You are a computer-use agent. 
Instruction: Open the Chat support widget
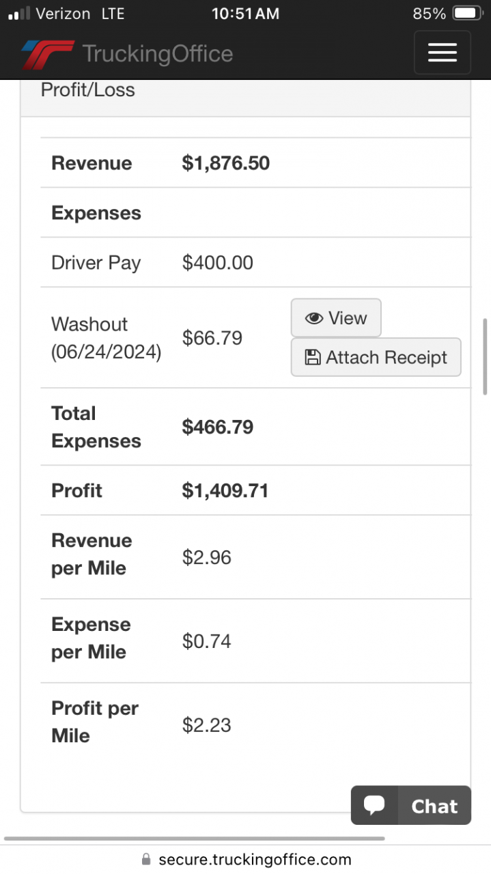coord(411,806)
